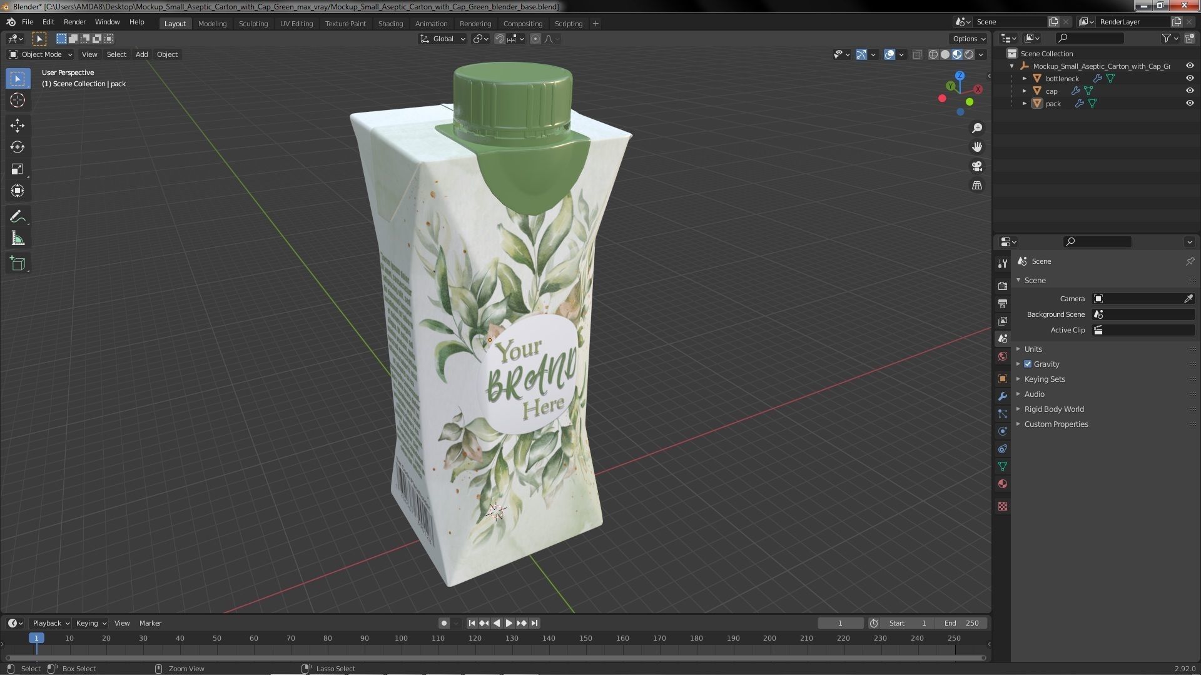Select the Annotate tool

(x=18, y=216)
